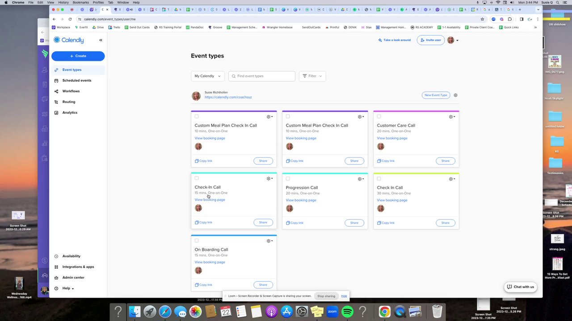Bookmark this page with the star icon
The width and height of the screenshot is (572, 321).
pos(482,19)
